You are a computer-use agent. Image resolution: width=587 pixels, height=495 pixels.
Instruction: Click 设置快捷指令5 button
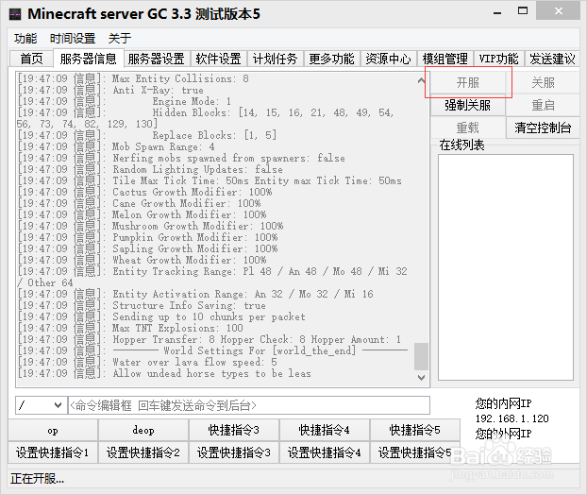pyautogui.click(x=415, y=452)
